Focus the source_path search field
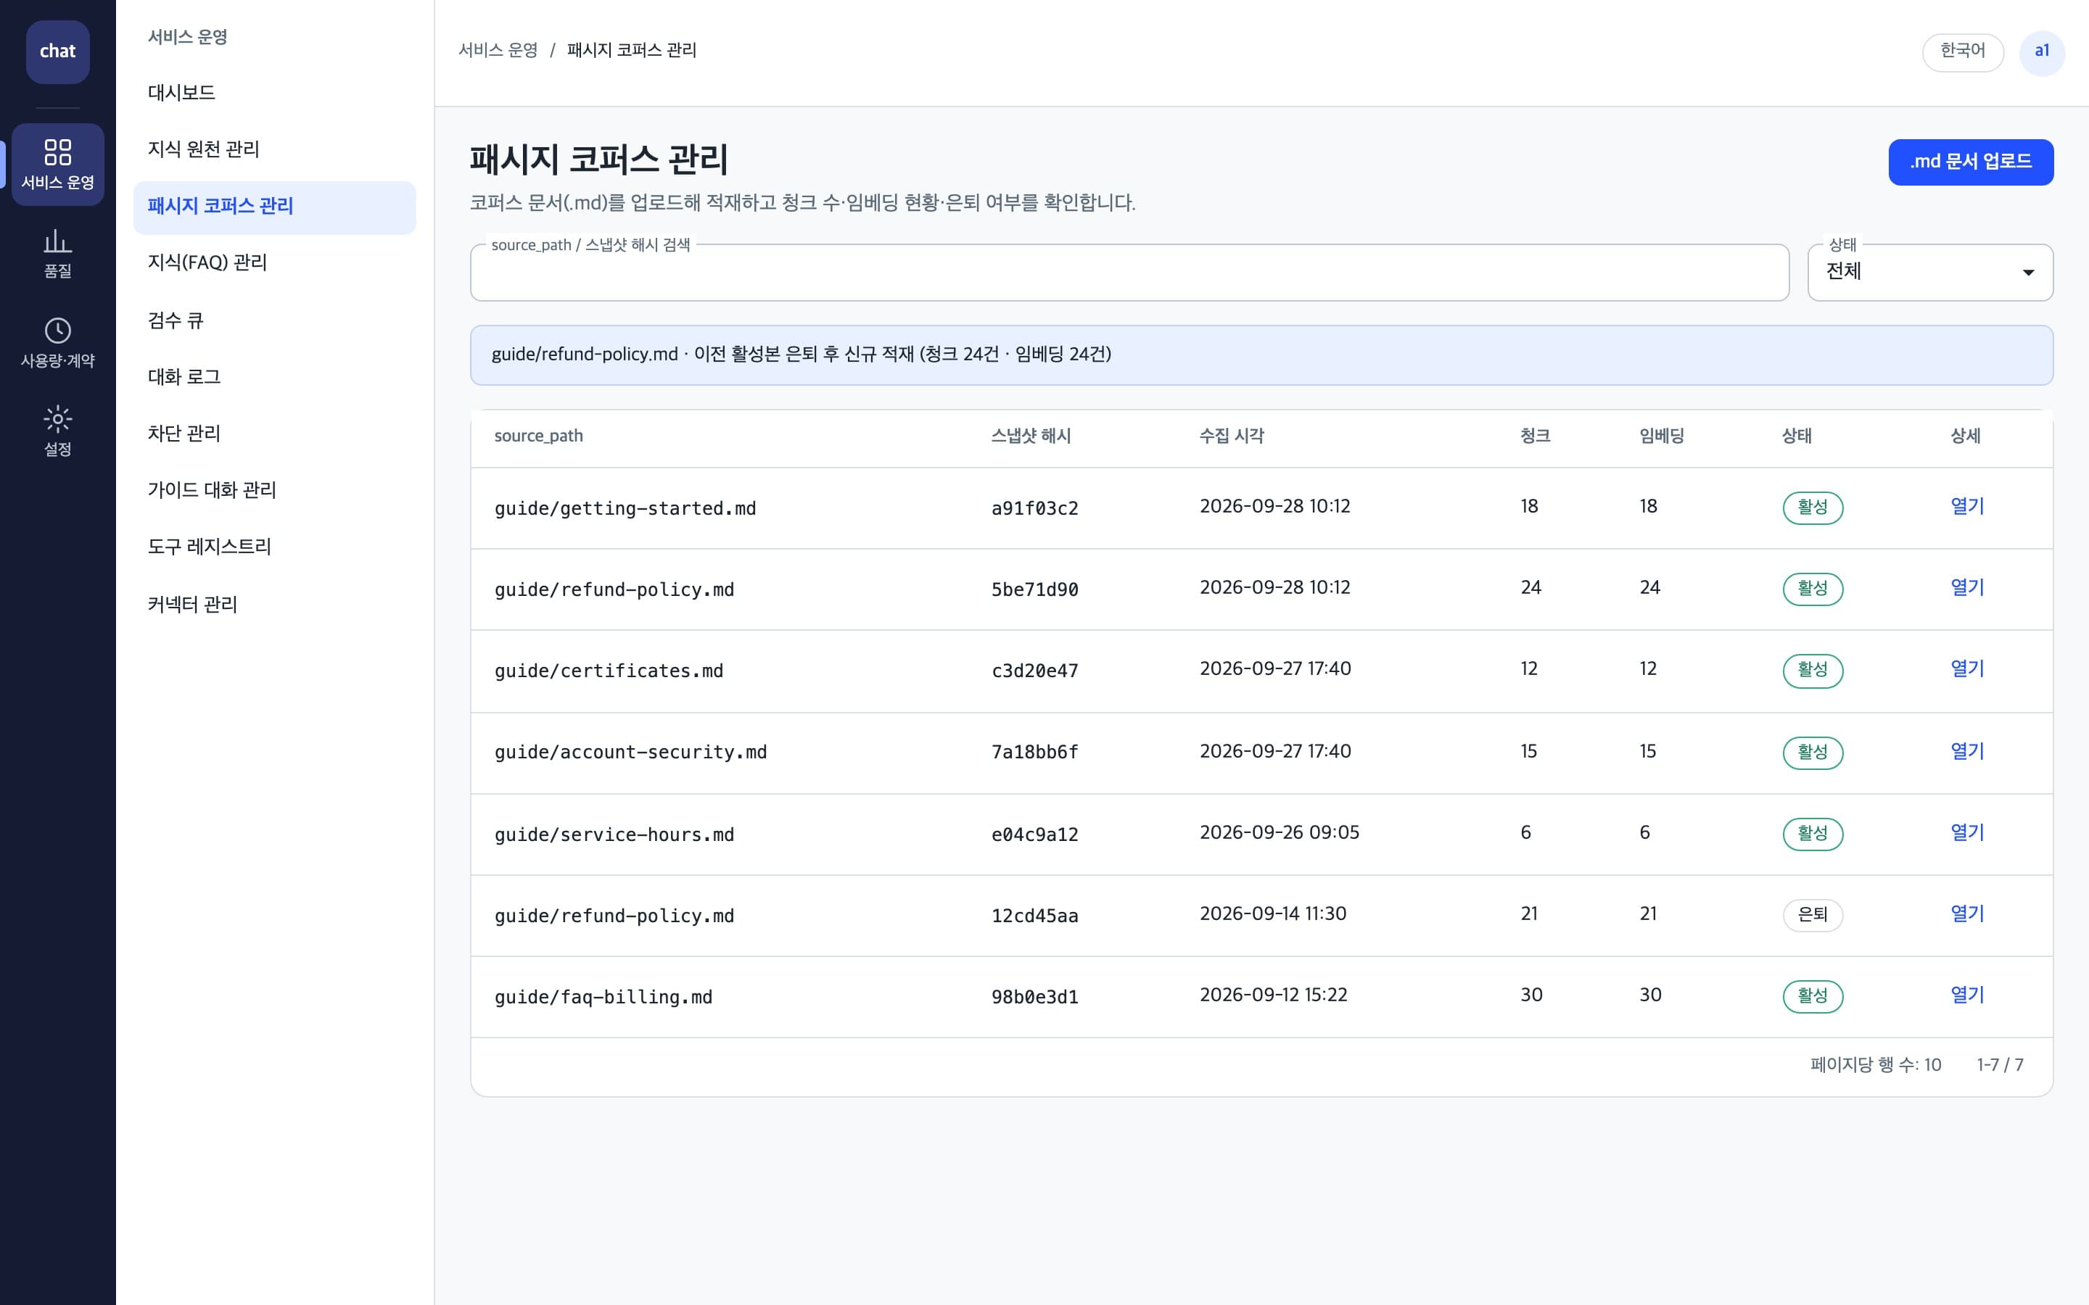Viewport: 2089px width, 1305px height. point(1129,272)
